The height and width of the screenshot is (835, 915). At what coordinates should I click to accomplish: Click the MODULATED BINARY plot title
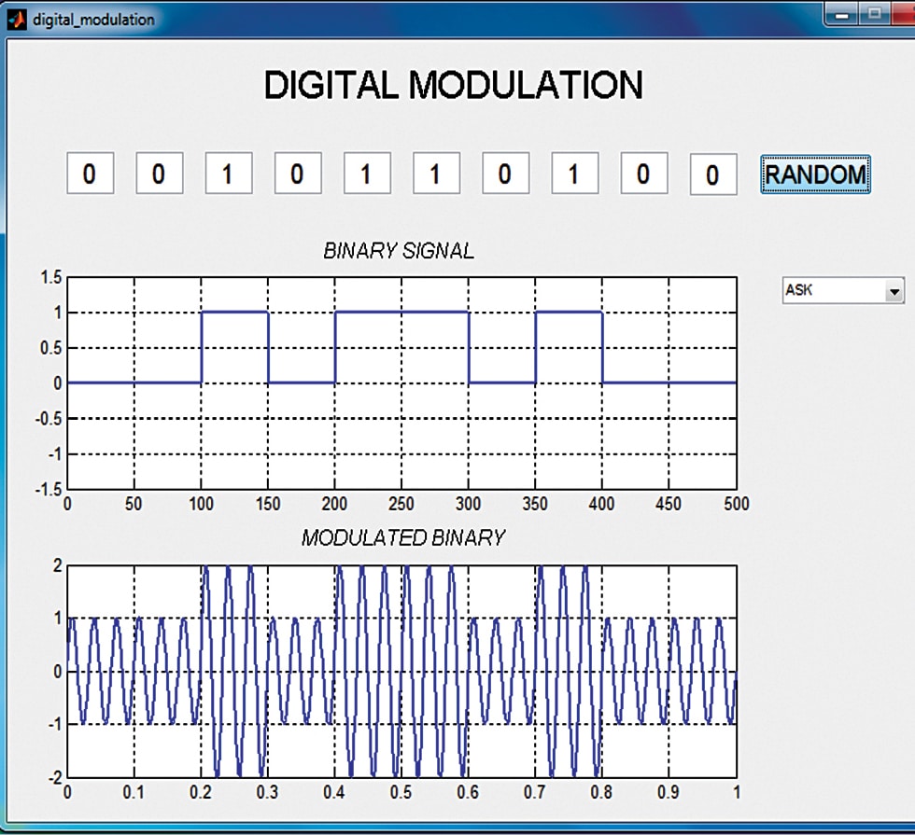(402, 538)
